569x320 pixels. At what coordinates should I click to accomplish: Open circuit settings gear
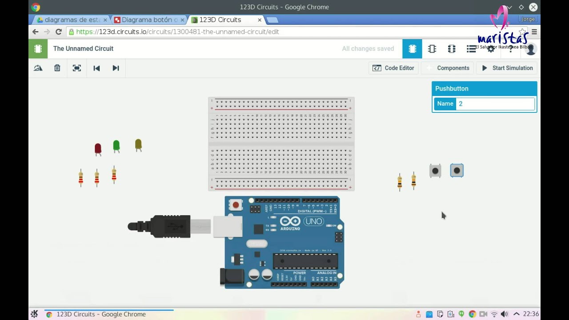click(491, 49)
